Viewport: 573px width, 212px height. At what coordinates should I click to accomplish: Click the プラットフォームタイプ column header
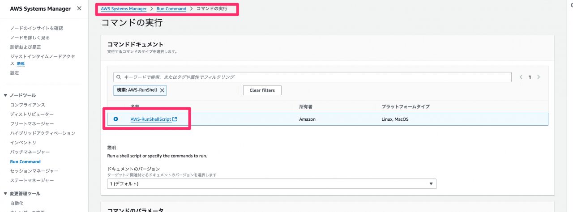click(406, 106)
